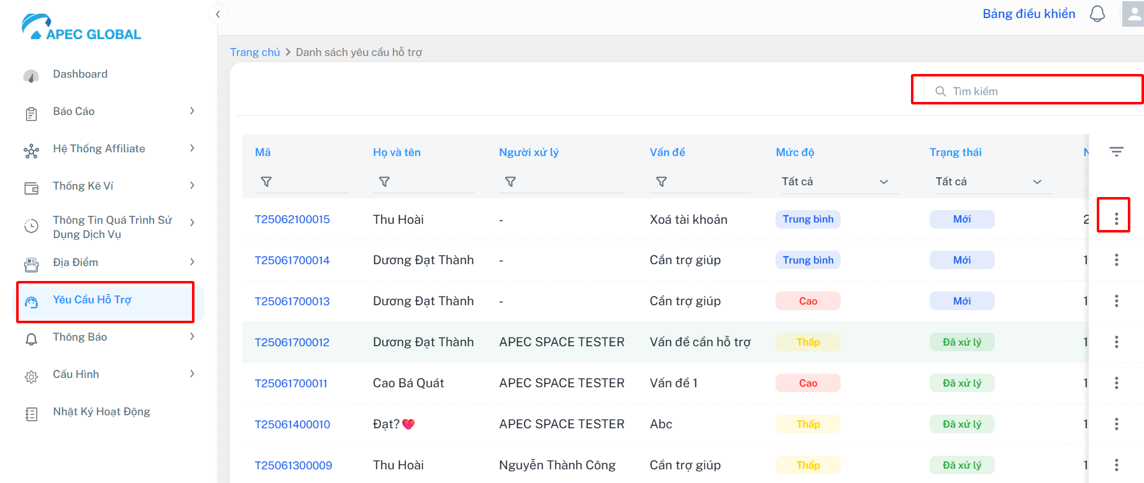Viewport: 1144px width, 483px height.
Task: Open ticket link T25061700014
Action: pos(292,260)
